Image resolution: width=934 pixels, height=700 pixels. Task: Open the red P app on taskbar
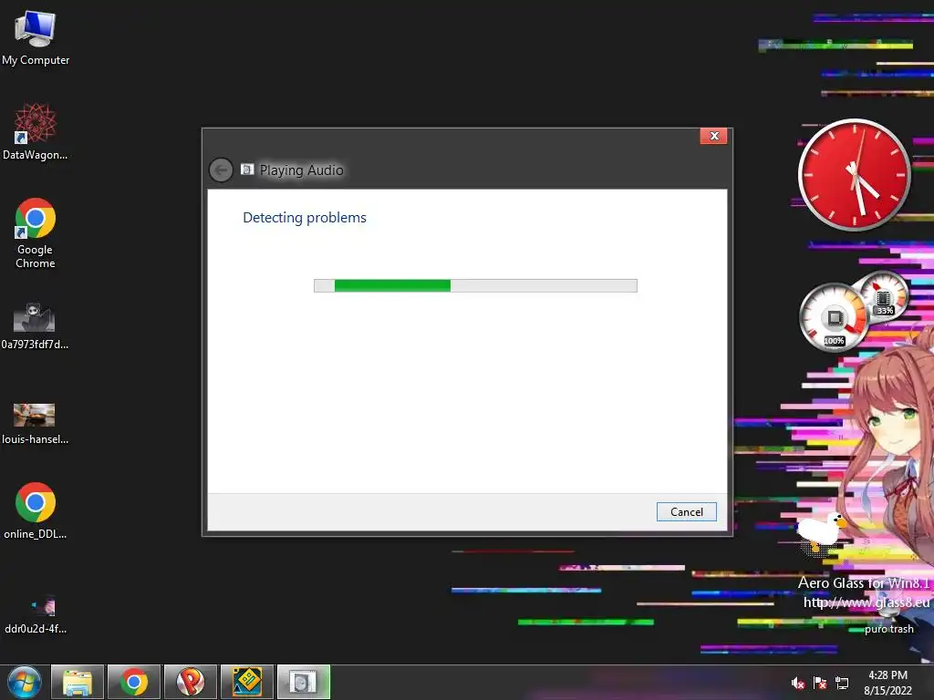coord(191,682)
